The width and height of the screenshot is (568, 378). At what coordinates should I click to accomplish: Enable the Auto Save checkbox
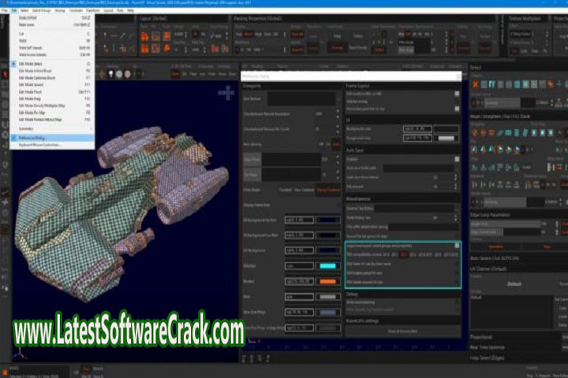456,157
